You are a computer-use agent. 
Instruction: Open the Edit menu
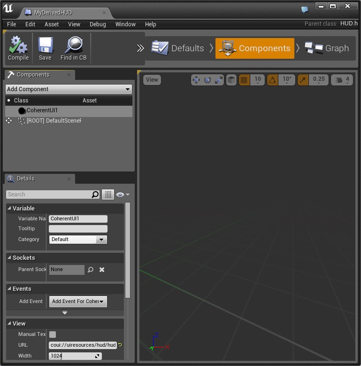click(31, 24)
